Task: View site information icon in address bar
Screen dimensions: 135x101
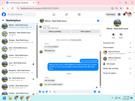Action: [18, 8]
